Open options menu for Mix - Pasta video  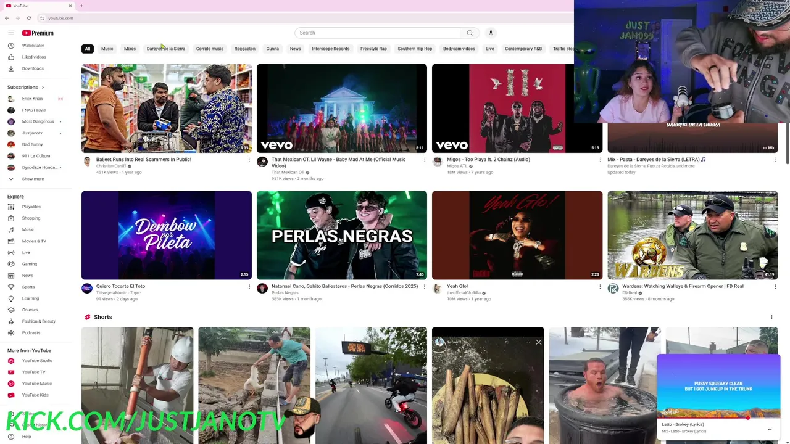tap(775, 160)
